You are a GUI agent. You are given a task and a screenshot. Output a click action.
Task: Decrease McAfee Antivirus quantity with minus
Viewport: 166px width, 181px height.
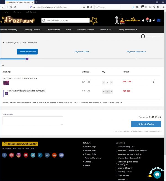pyautogui.click(x=103, y=82)
